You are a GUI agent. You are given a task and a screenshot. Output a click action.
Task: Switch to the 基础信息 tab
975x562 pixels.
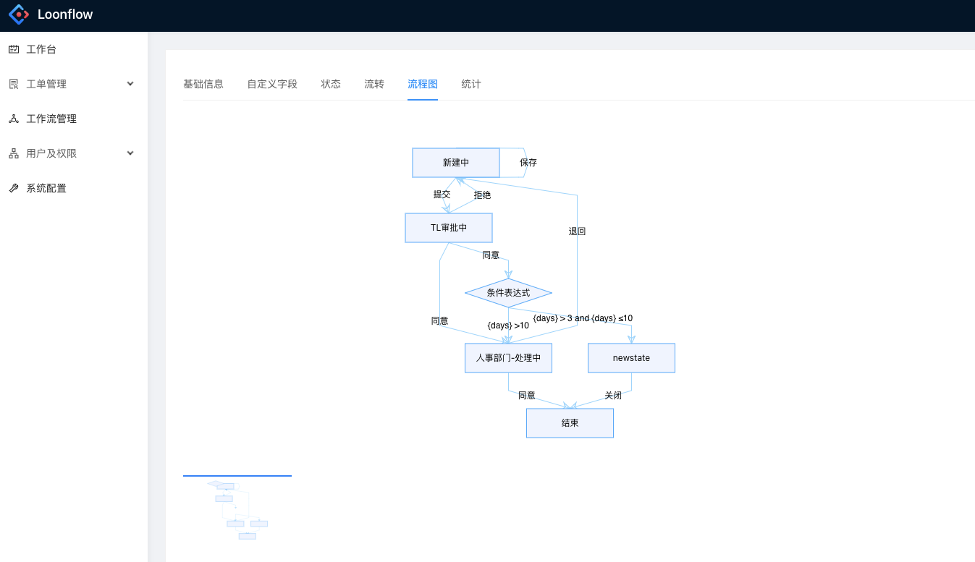[203, 84]
